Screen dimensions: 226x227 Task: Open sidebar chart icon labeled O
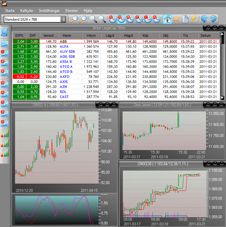click(x=5, y=104)
